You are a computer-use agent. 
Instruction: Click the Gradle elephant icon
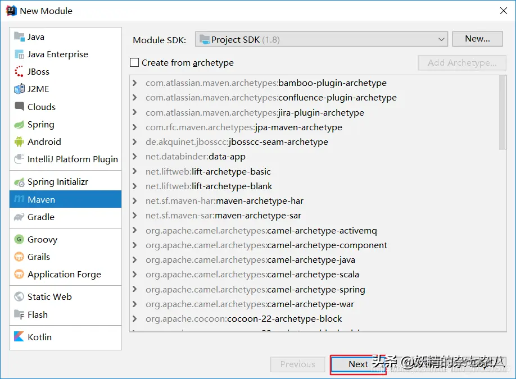(x=19, y=217)
